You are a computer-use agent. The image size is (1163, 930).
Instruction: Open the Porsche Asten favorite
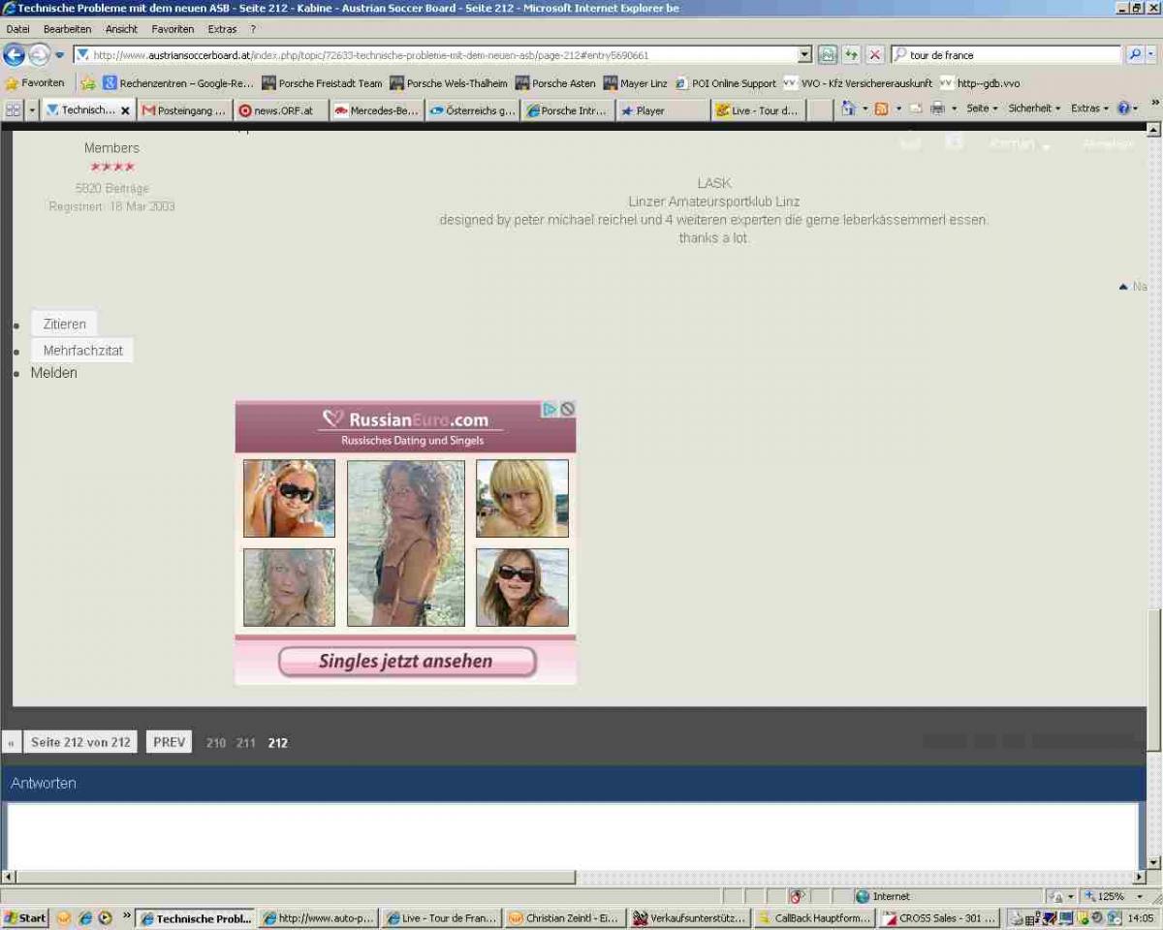(x=555, y=83)
